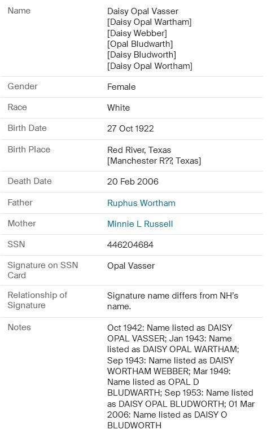267x434 pixels.
Task: Click the Signature on SSN Card label
Action: pos(43,270)
